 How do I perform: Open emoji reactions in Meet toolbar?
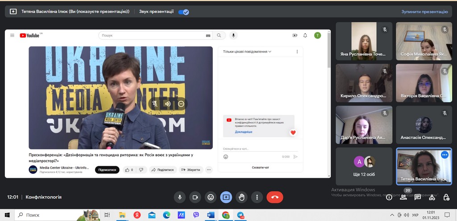pos(211,197)
